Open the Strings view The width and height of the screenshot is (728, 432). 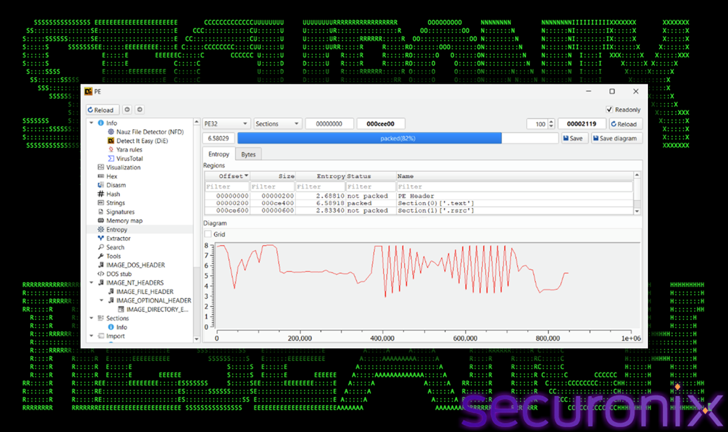pos(115,203)
